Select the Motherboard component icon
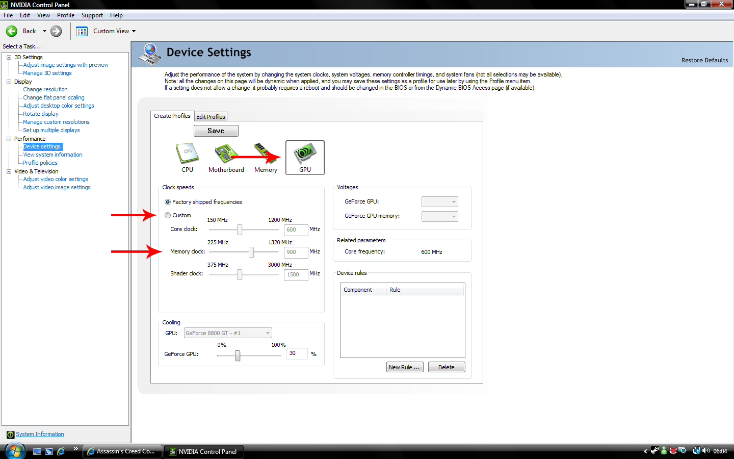This screenshot has height=459, width=734. [x=226, y=158]
